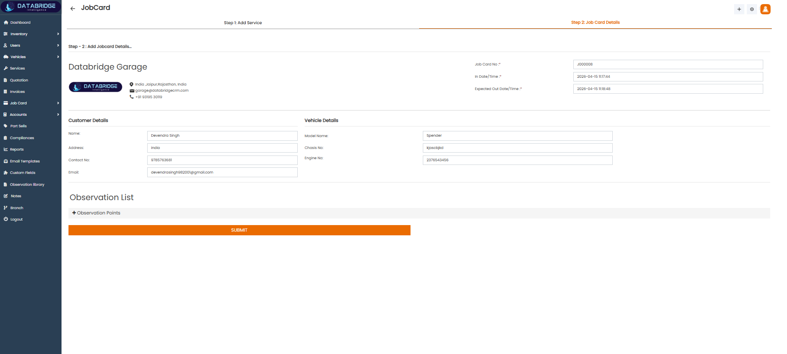787x354 pixels.
Task: Click the Logout power icon
Action: 6,219
